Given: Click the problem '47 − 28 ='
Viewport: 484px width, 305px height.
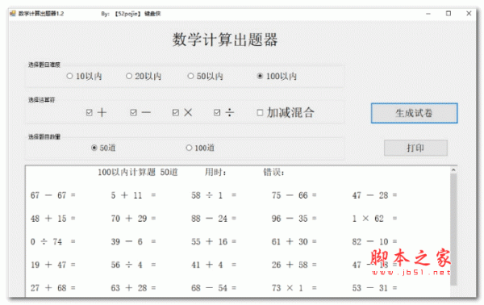Looking at the screenshot, I should [x=375, y=195].
